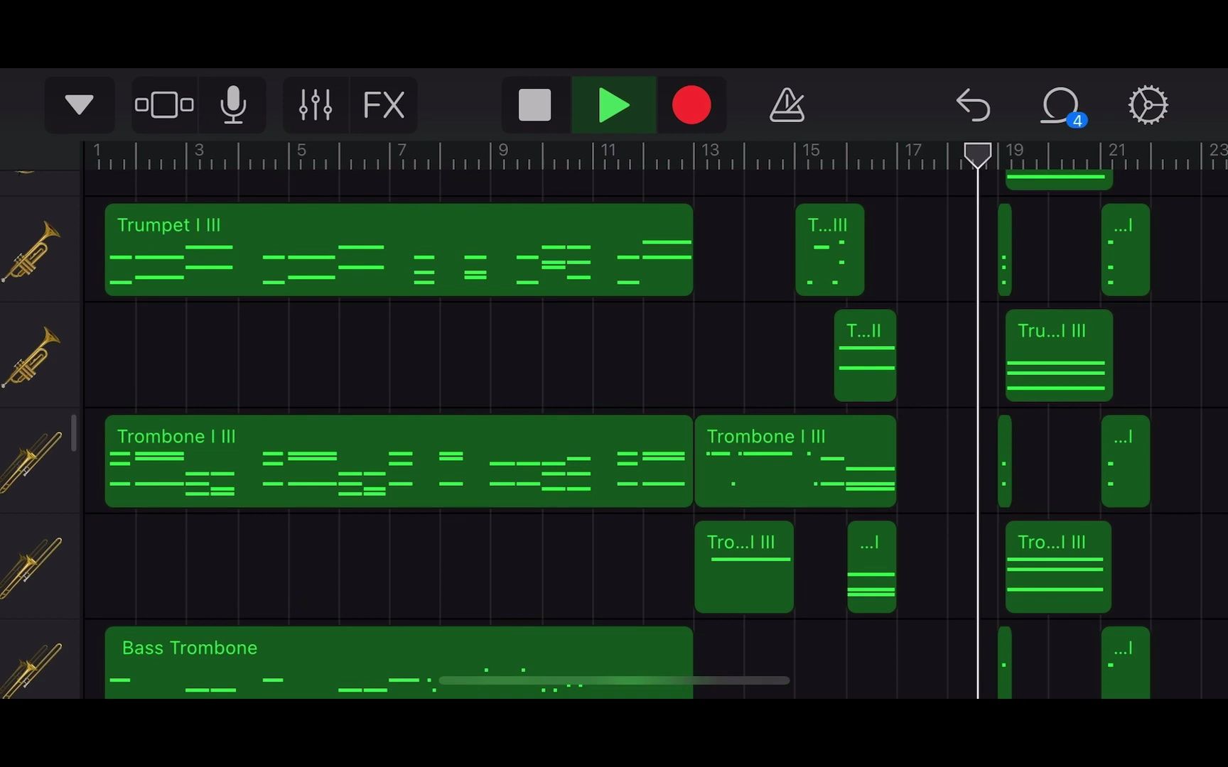This screenshot has width=1228, height=767.
Task: Select the second trombone track icon
Action: coord(31,567)
